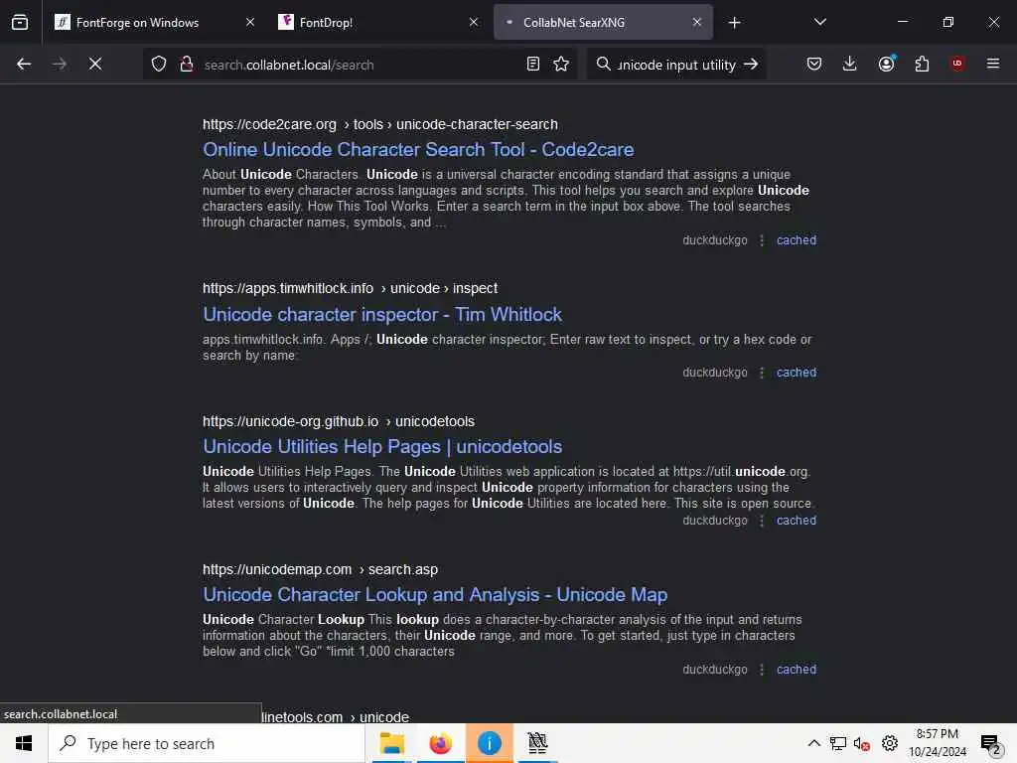Click the unicode input utility search field
The height and width of the screenshot is (763, 1017).
676,65
